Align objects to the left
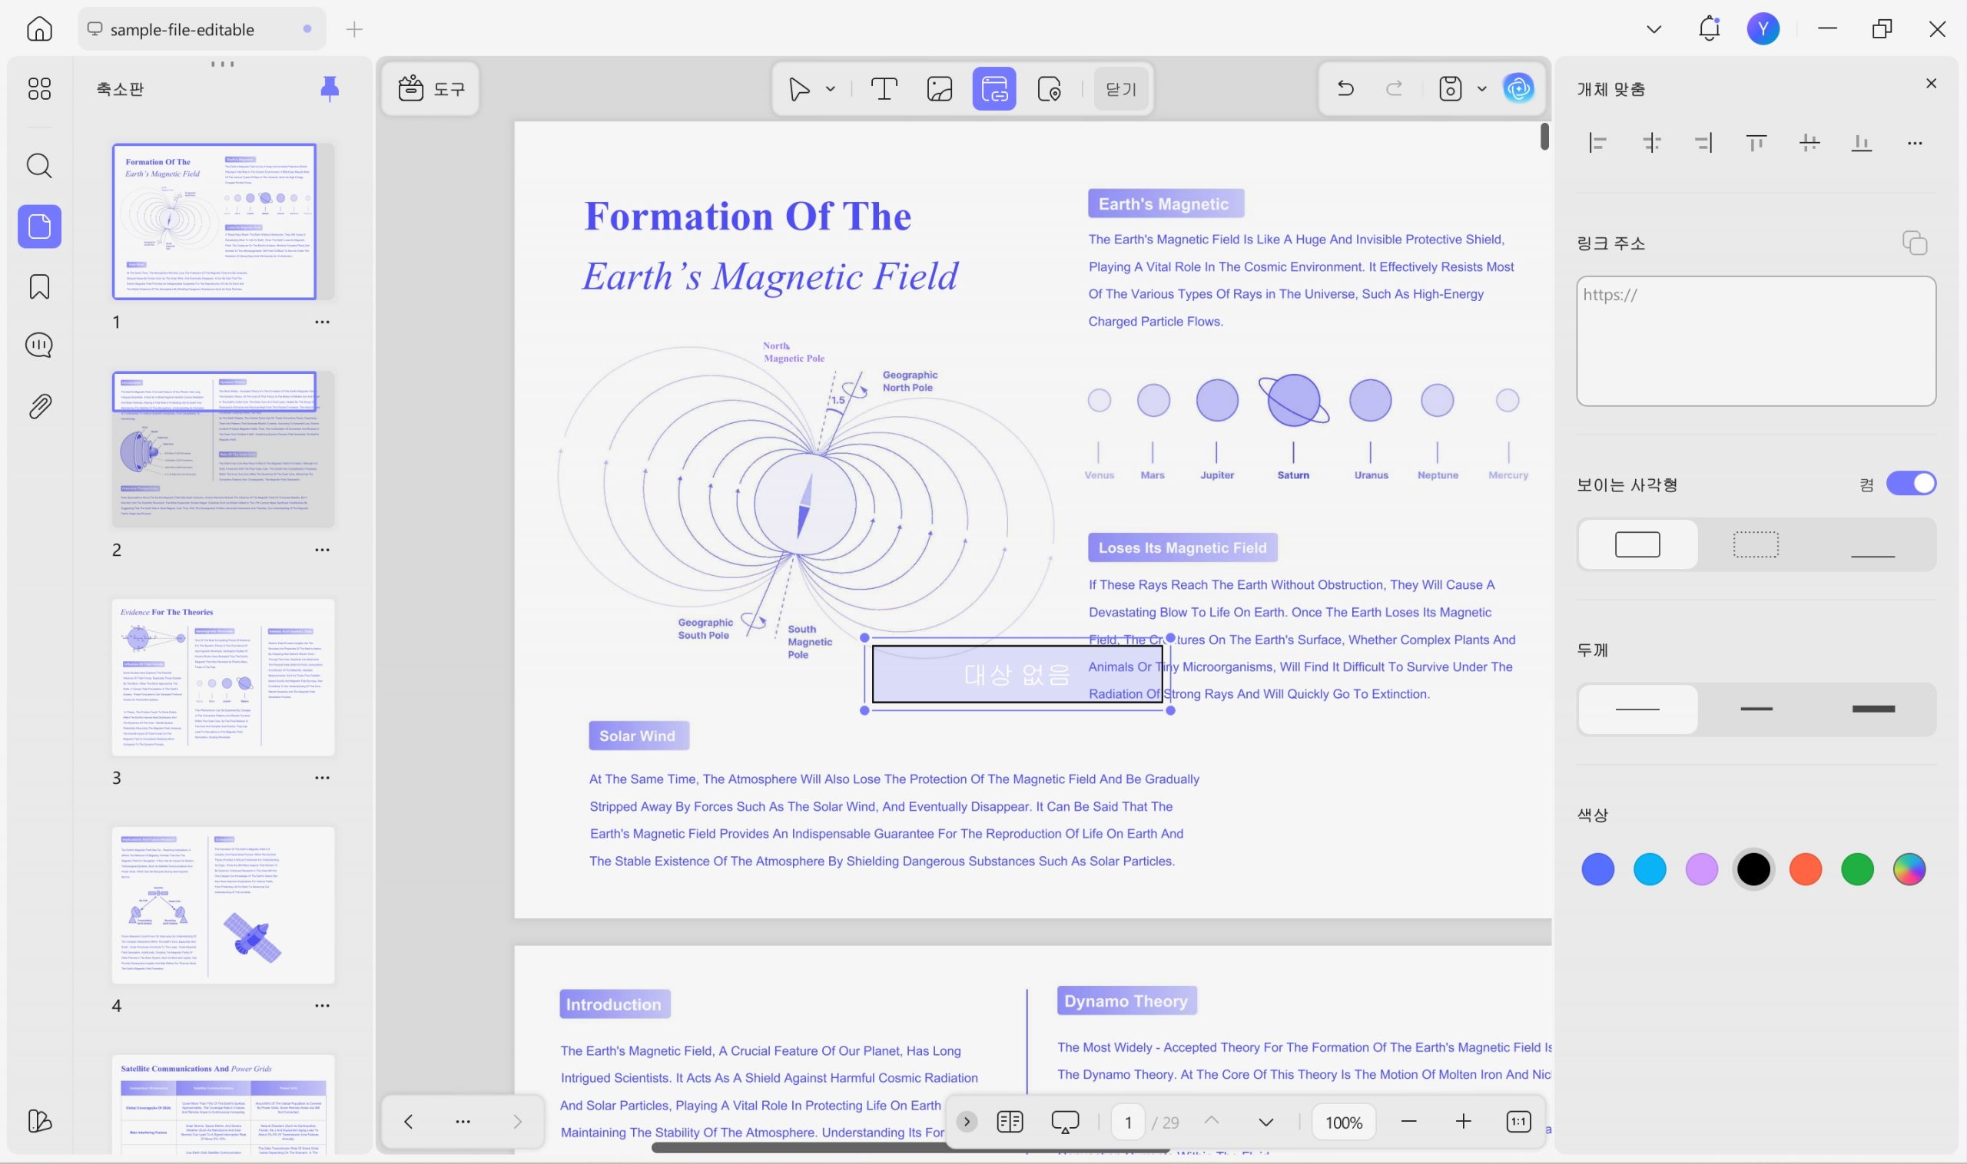Viewport: 1967px width, 1164px height. (x=1597, y=143)
